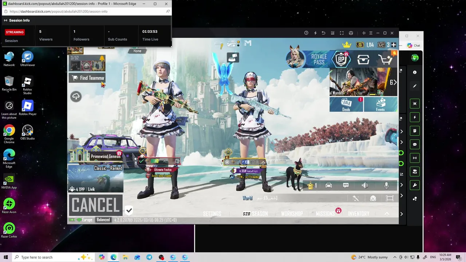The width and height of the screenshot is (466, 262).
Task: Open the shop cart icon
Action: click(385, 59)
